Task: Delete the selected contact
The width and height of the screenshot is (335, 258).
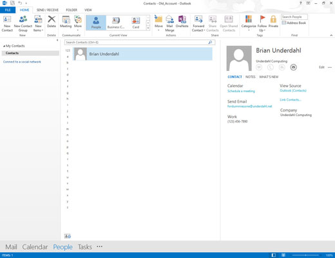Action: 52,21
